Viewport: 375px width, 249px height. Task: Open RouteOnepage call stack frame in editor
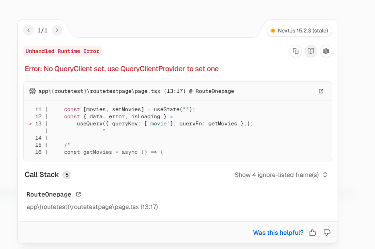(78, 194)
